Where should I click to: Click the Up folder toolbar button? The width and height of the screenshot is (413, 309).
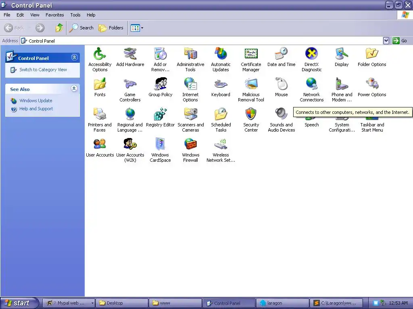point(59,28)
